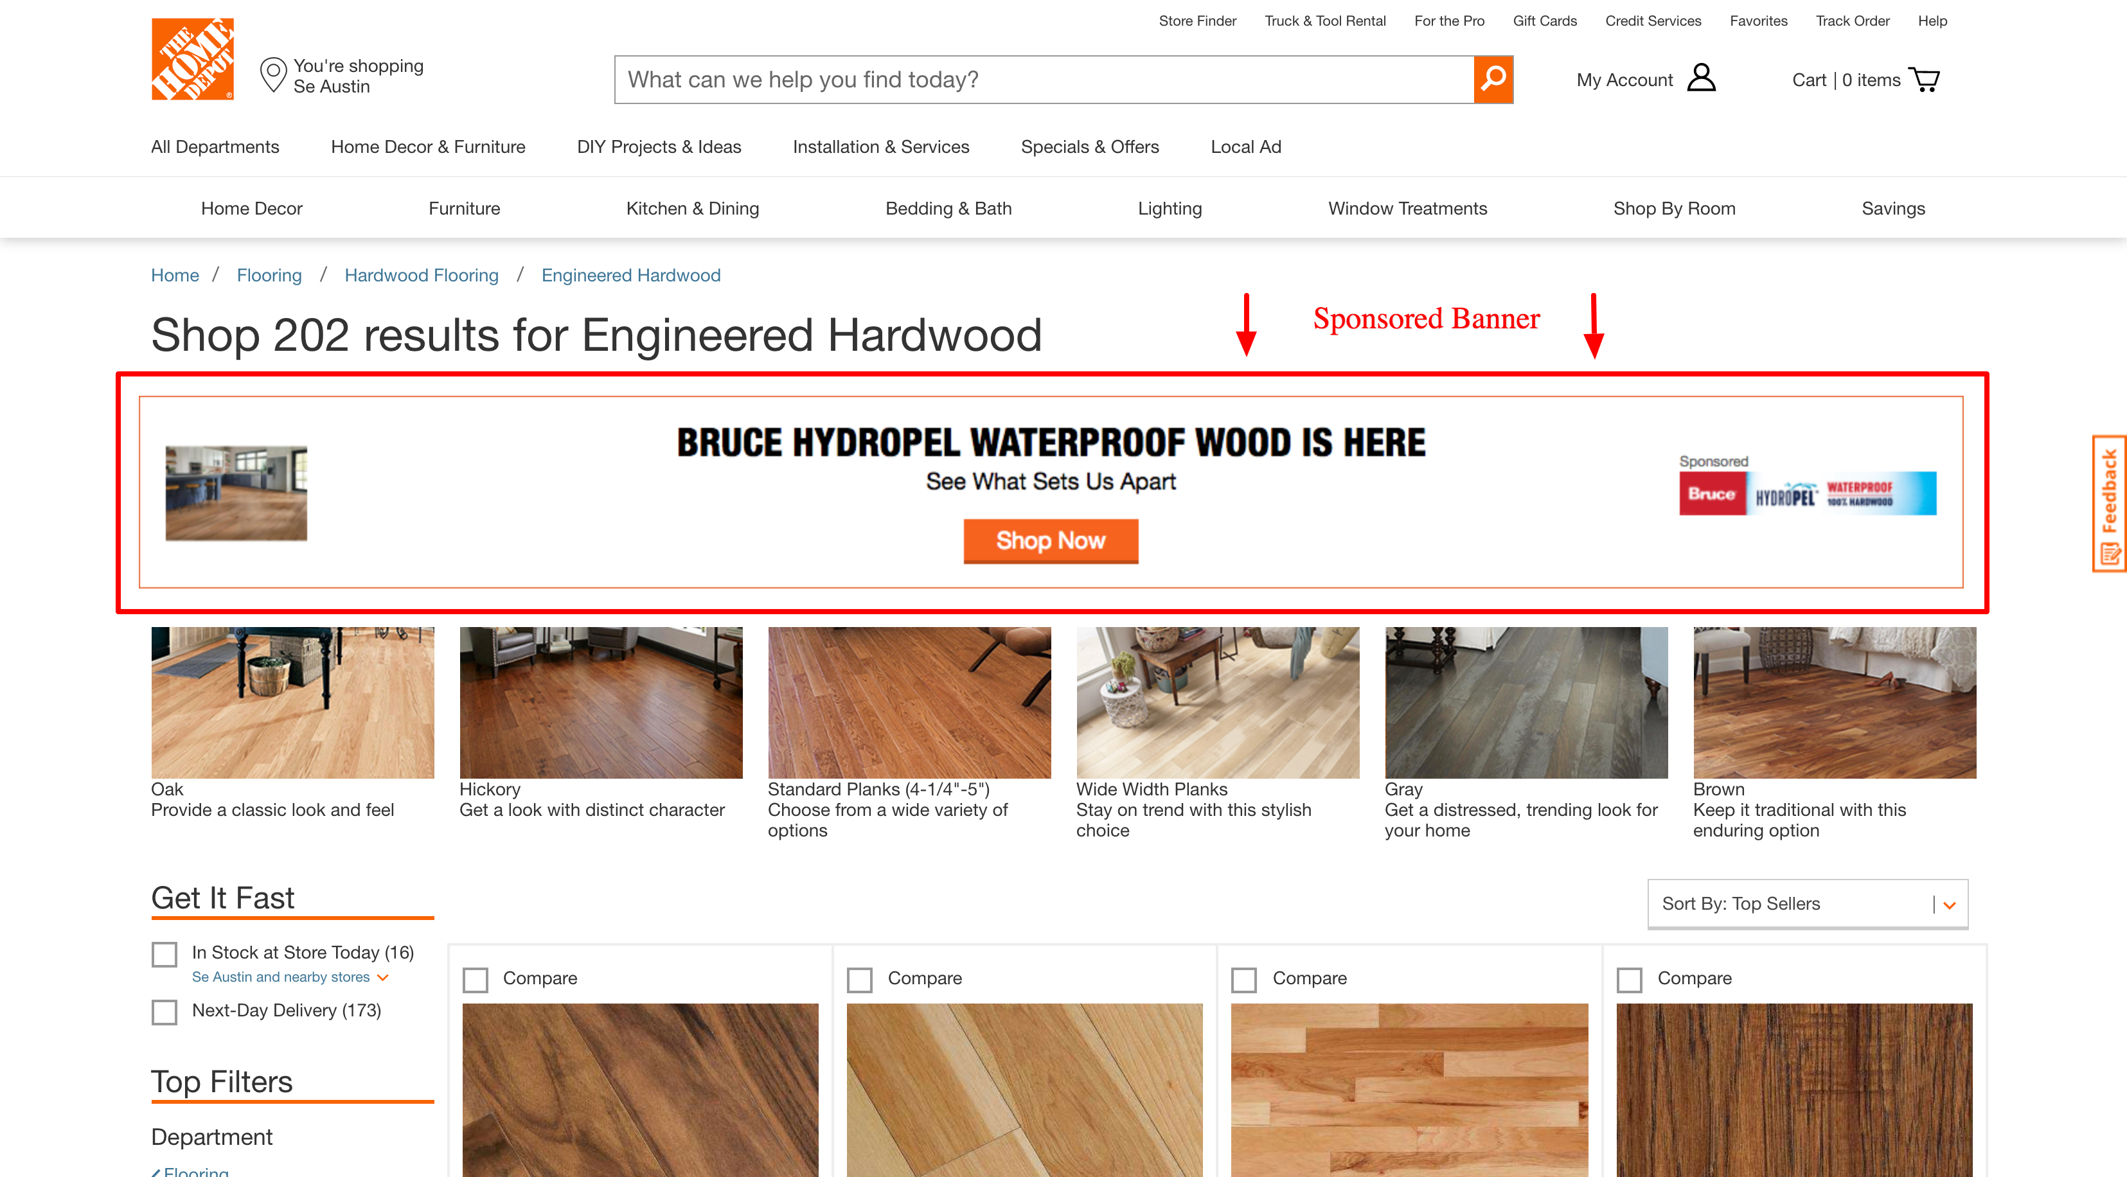Click the Home Depot logo
This screenshot has width=2127, height=1177.
tap(192, 59)
